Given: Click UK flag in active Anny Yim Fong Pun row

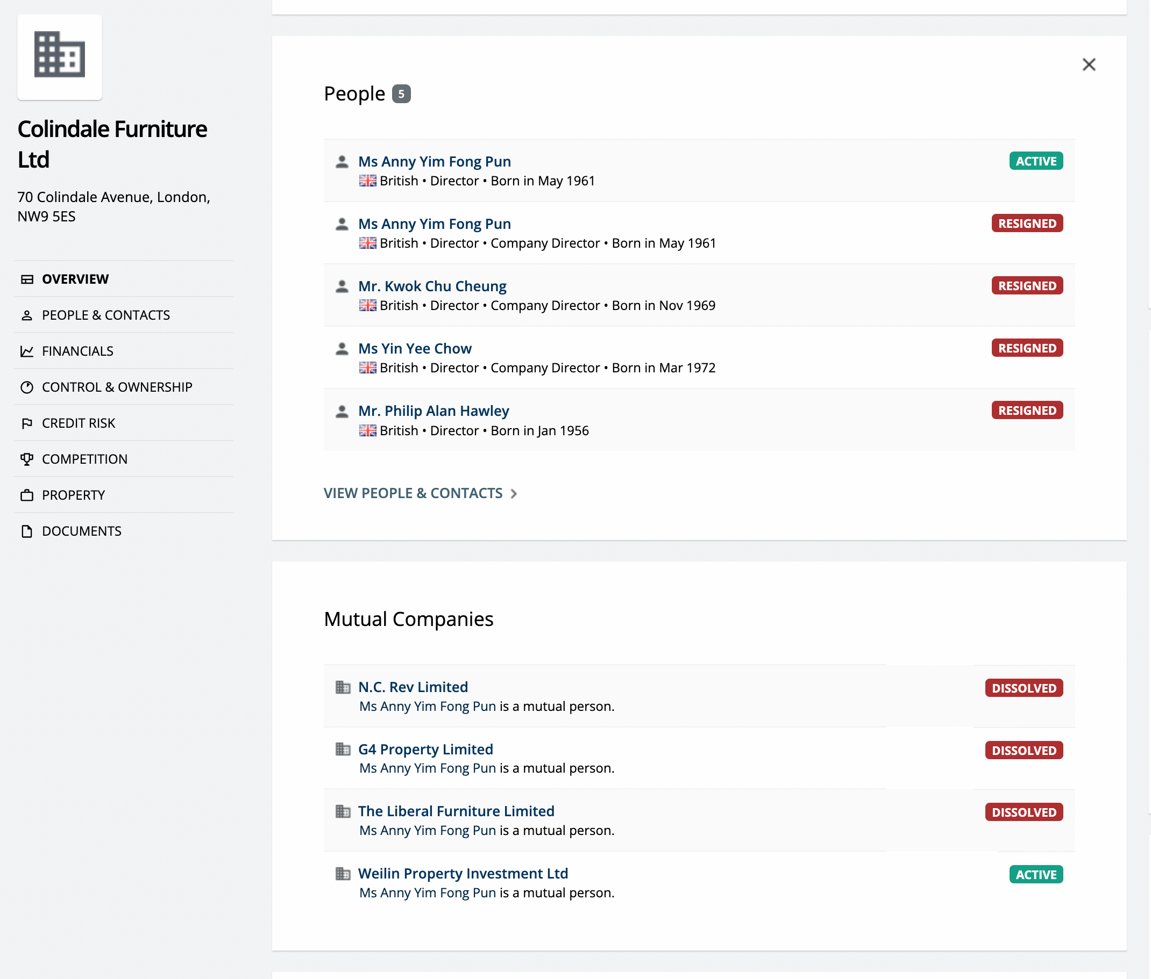Looking at the screenshot, I should click(x=368, y=181).
